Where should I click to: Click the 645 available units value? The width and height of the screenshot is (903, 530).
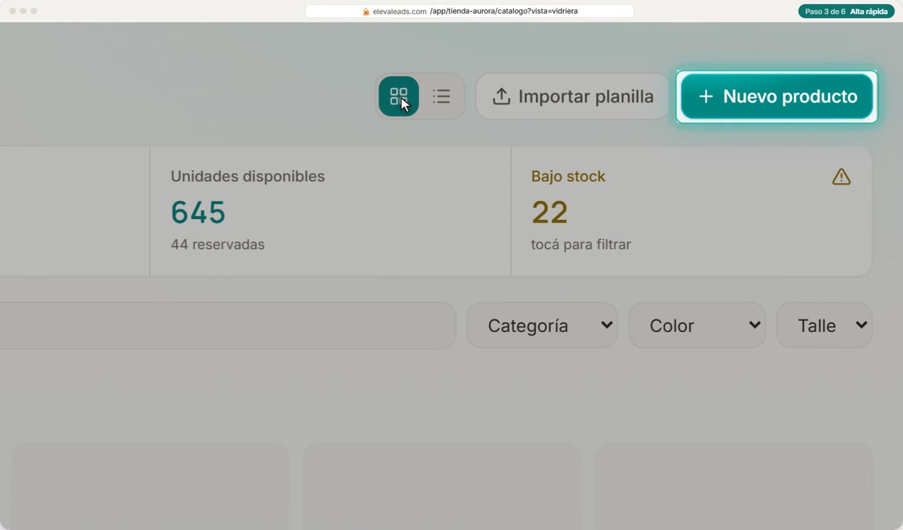click(x=198, y=212)
